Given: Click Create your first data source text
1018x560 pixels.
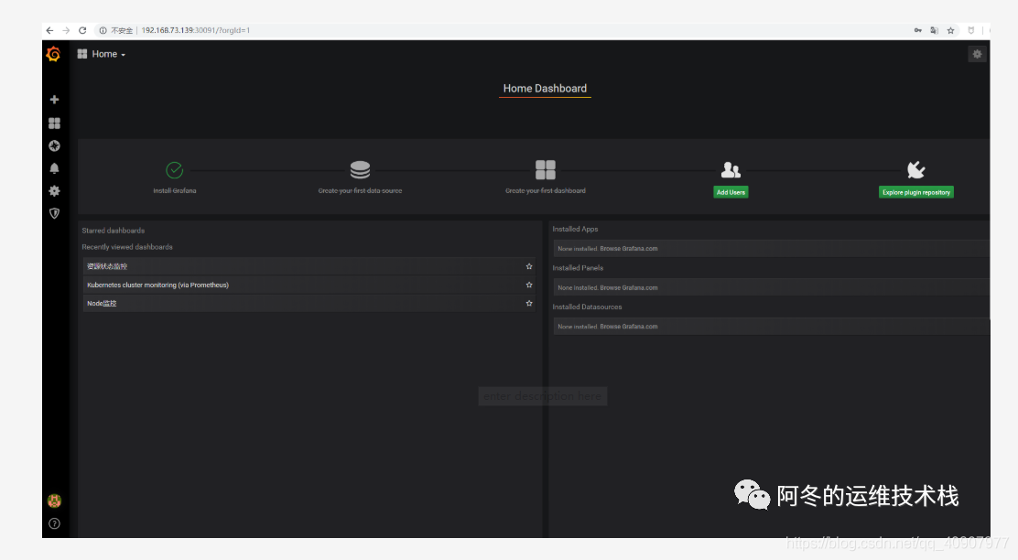Looking at the screenshot, I should point(361,190).
